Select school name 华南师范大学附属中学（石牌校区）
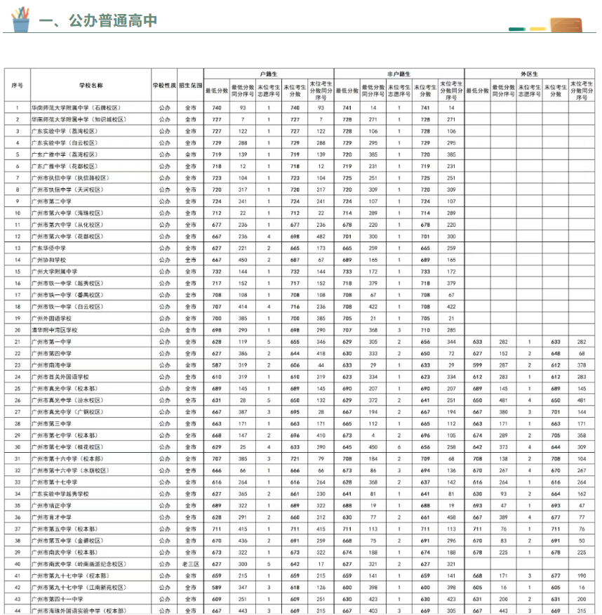The width and height of the screenshot is (602, 615). click(76, 108)
